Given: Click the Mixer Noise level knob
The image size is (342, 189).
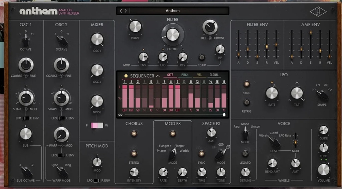Looking at the screenshot, I should click(x=97, y=101).
